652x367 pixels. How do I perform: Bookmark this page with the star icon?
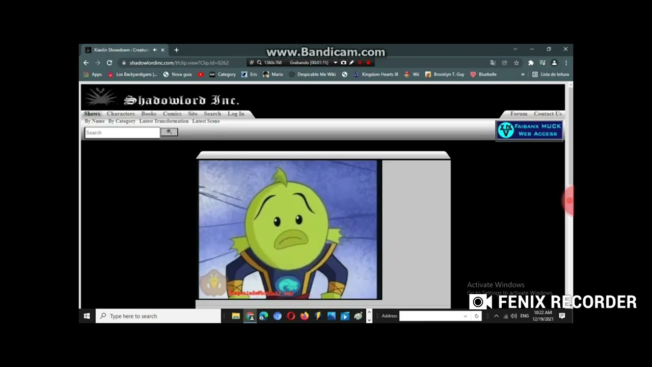pyautogui.click(x=517, y=63)
